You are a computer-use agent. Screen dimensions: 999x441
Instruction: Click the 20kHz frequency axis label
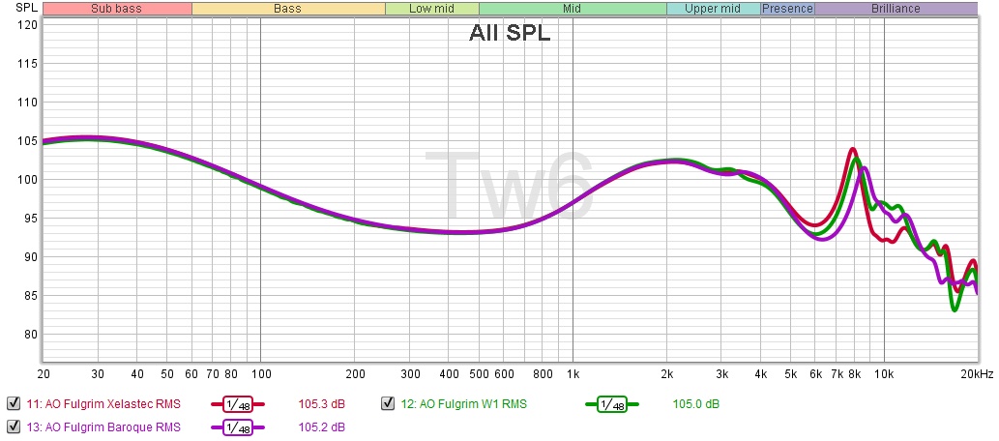pyautogui.click(x=974, y=373)
